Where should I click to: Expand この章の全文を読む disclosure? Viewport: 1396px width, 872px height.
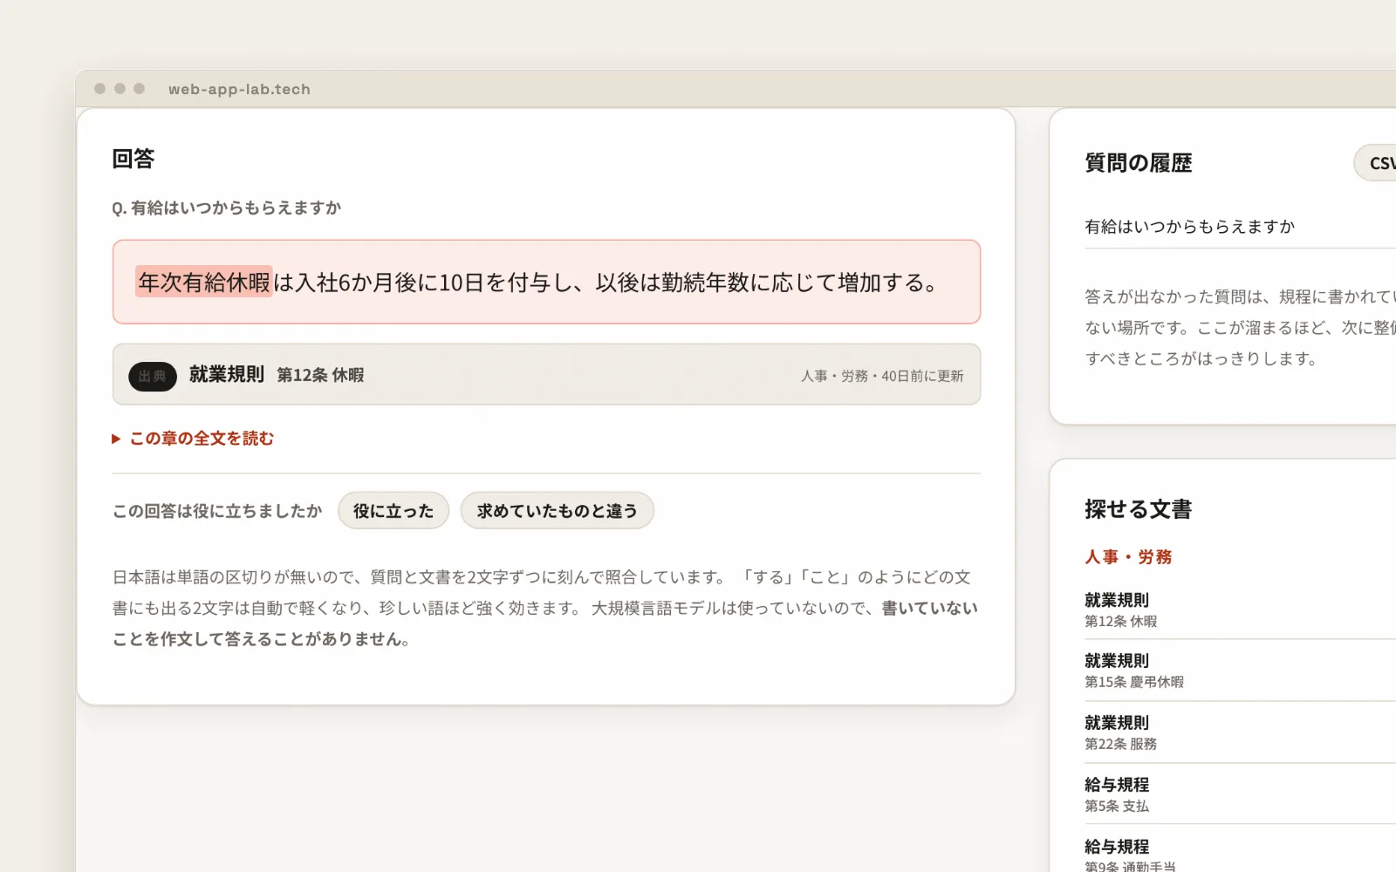193,439
